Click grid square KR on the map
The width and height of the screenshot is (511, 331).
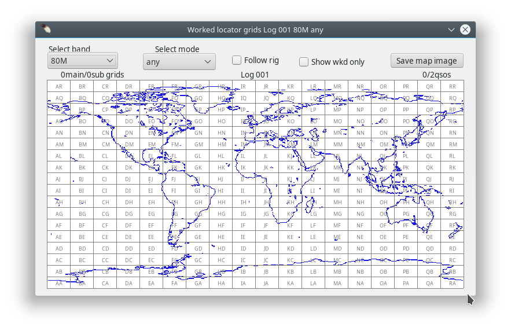pyautogui.click(x=291, y=86)
